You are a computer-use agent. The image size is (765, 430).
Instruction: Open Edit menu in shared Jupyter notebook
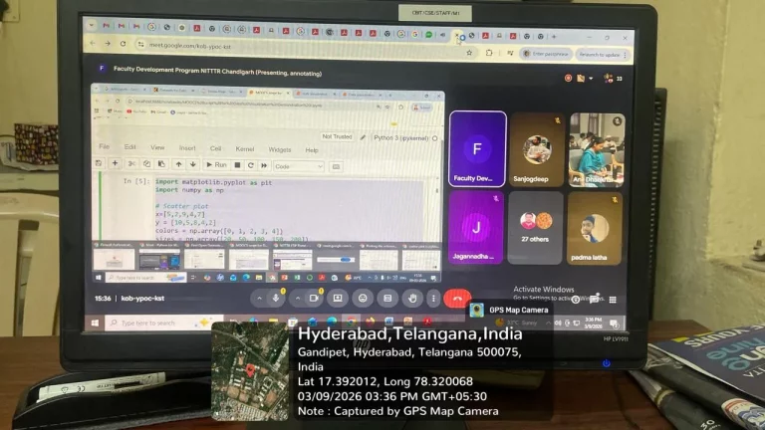[129, 146]
